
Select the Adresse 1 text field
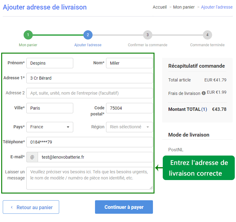[x=89, y=78]
